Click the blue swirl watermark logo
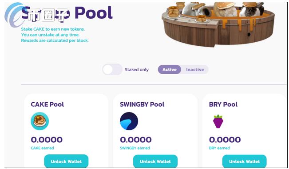Screen dimensions: 289x169 14,15
